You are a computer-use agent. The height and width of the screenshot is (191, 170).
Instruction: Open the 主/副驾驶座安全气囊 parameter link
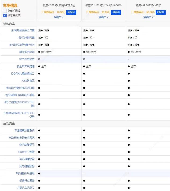click(23, 30)
